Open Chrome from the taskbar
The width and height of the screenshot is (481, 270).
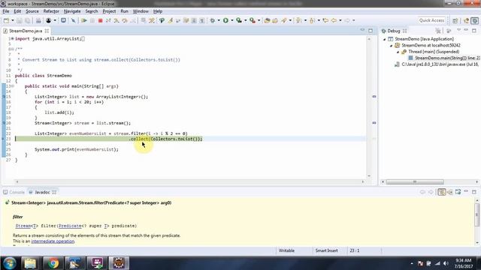click(53, 263)
